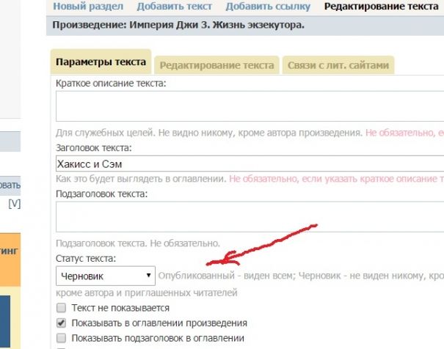The height and width of the screenshot is (349, 444).
Task: Click the Заголовок текста field with Хакисс и Сэм
Action: (x=250, y=164)
